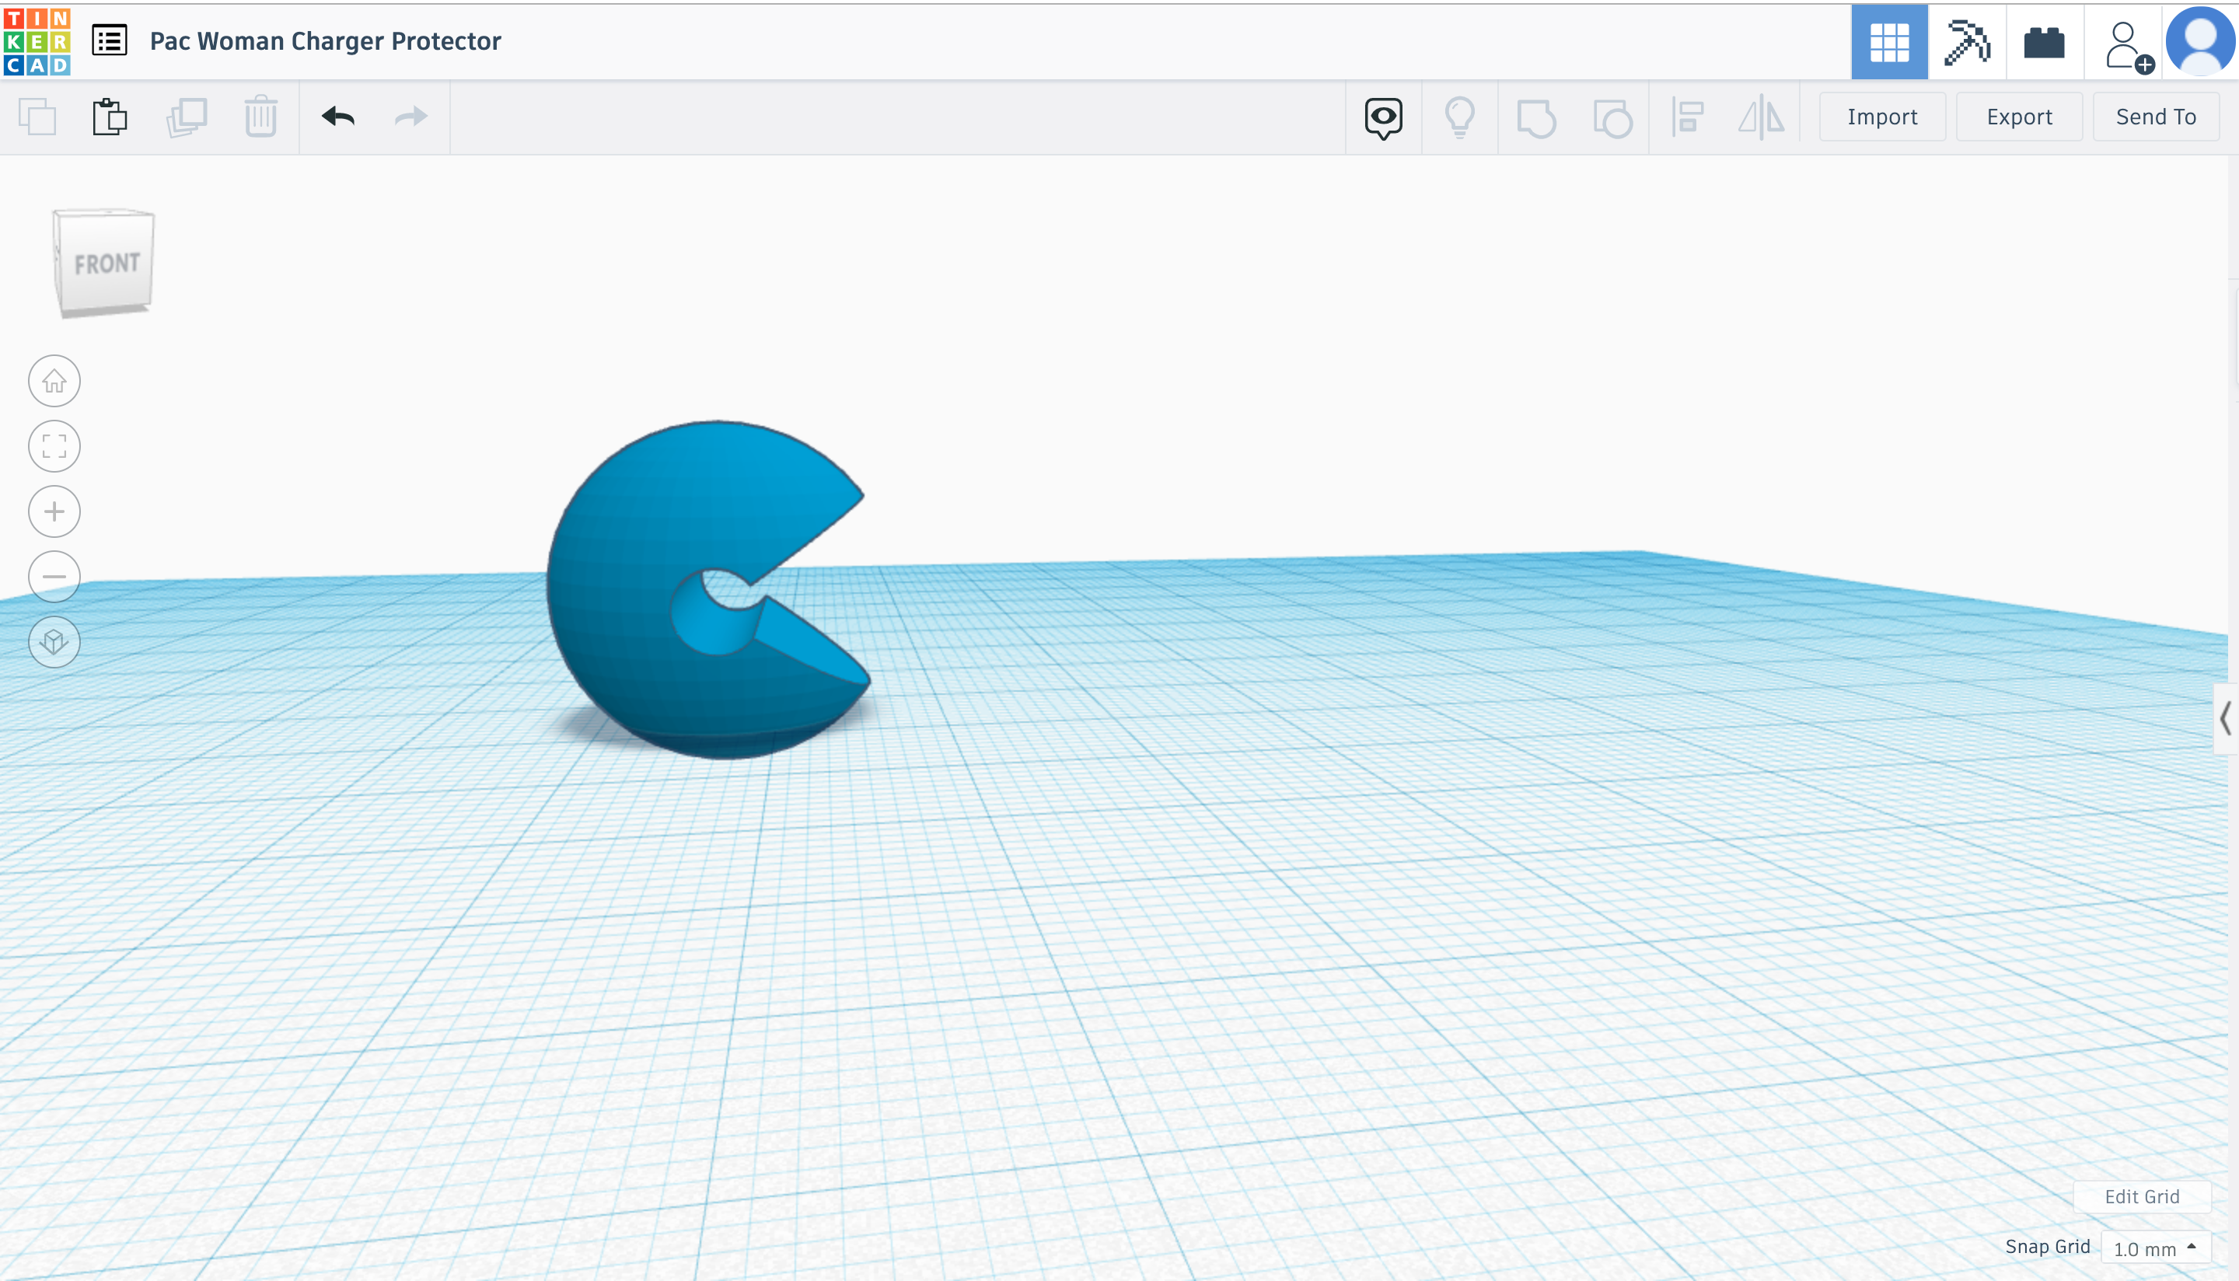Open the design properties list icon
Viewport: 2239px width, 1281px height.
[108, 40]
